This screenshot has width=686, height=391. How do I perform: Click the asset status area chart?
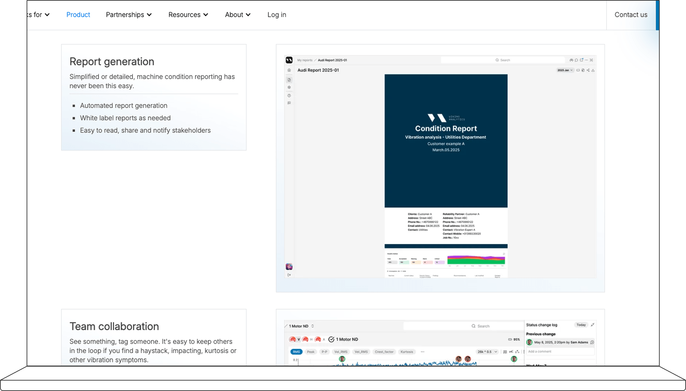pyautogui.click(x=476, y=260)
